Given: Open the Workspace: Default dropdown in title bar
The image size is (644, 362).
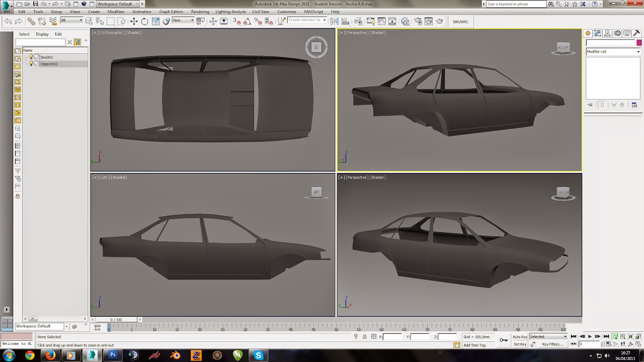Looking at the screenshot, I should tap(118, 4).
